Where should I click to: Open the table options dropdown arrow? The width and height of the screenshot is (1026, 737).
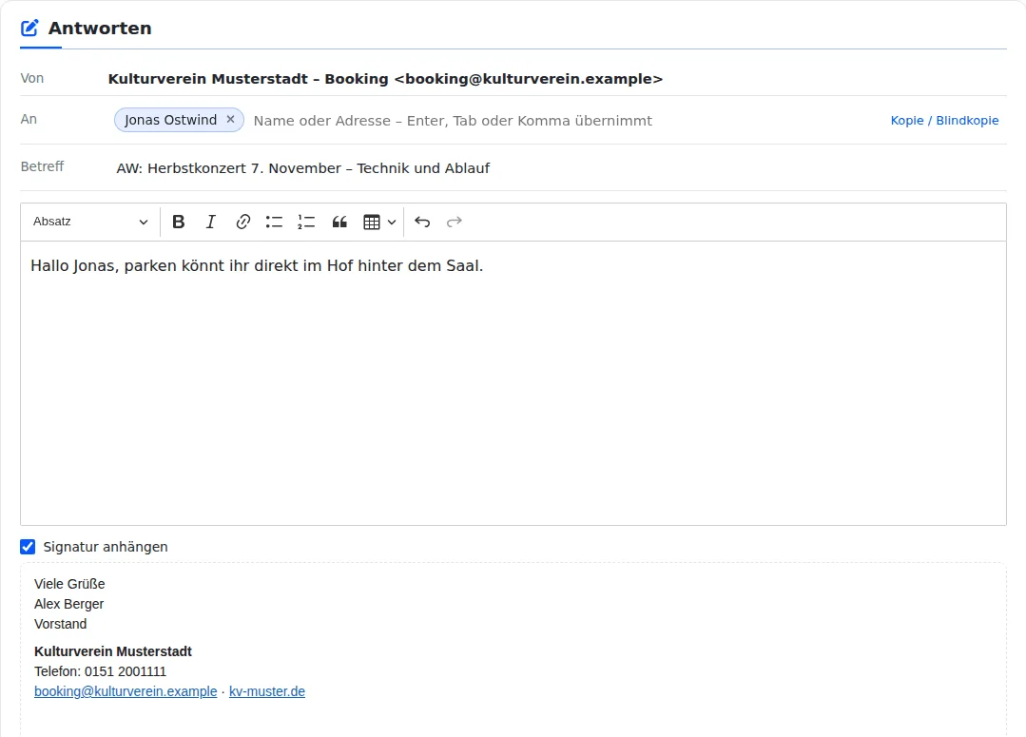coord(392,222)
